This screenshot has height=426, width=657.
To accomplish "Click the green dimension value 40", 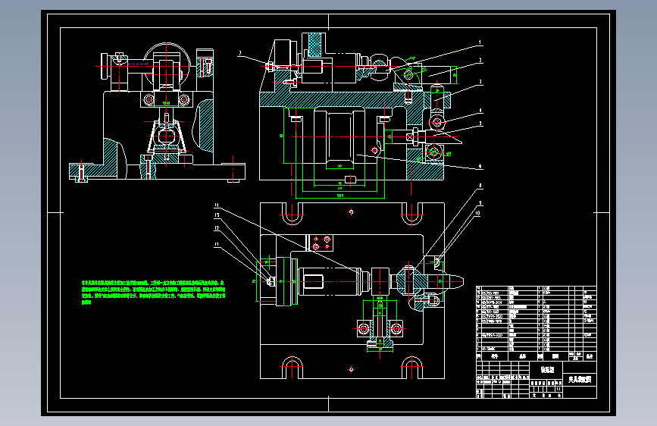I will tap(339, 167).
